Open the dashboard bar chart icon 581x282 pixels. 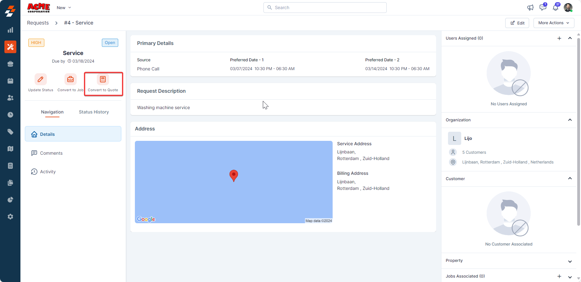[x=10, y=30]
